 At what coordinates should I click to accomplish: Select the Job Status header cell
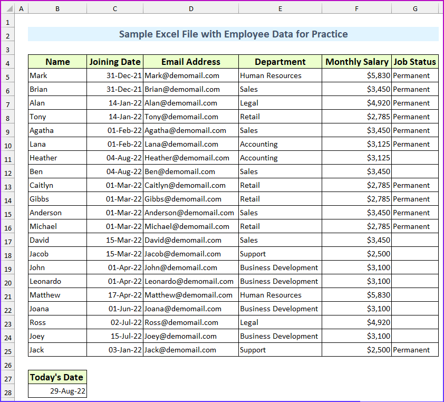tap(415, 62)
